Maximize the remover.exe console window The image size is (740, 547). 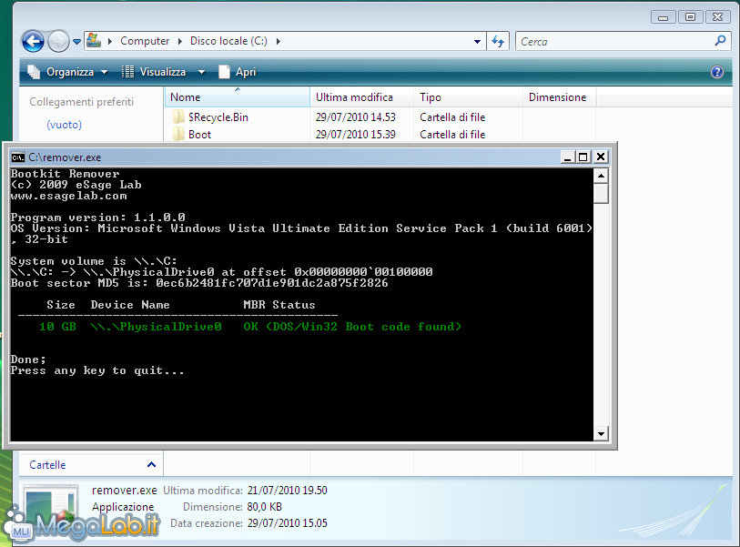583,157
